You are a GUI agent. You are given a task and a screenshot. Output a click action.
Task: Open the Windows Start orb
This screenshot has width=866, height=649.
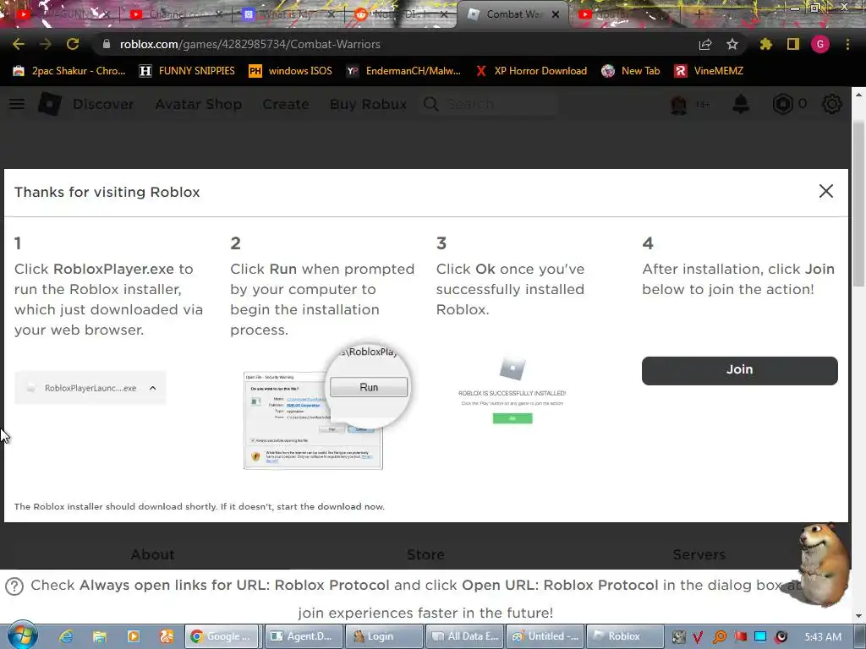[x=23, y=635]
